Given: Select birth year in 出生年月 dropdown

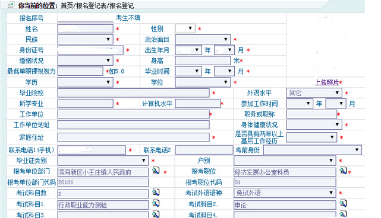Looking at the screenshot, I should (188, 50).
